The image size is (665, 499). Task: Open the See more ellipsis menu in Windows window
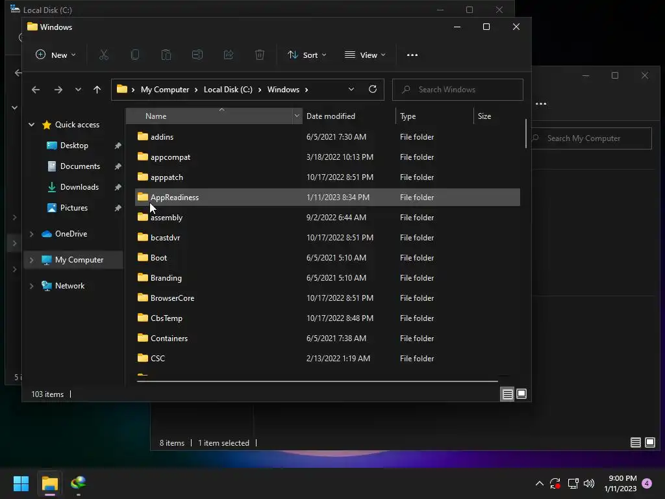pyautogui.click(x=412, y=55)
